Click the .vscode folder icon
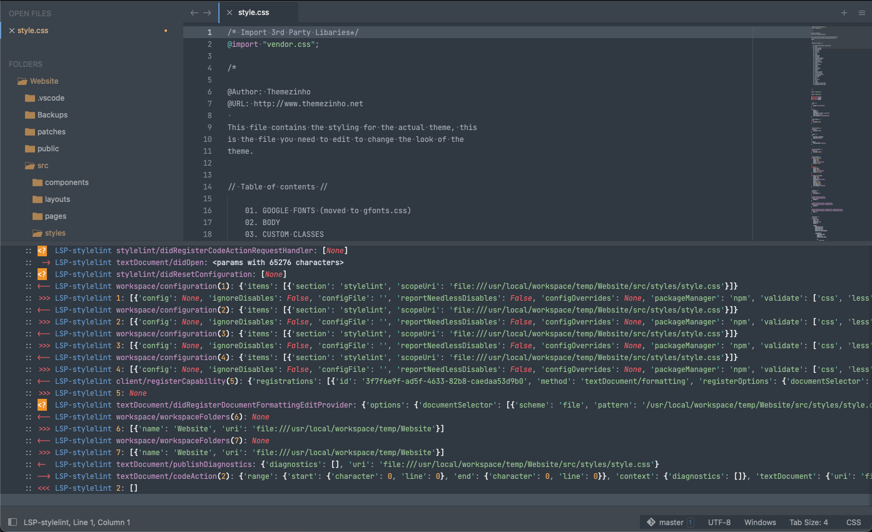The image size is (872, 532). tap(29, 98)
